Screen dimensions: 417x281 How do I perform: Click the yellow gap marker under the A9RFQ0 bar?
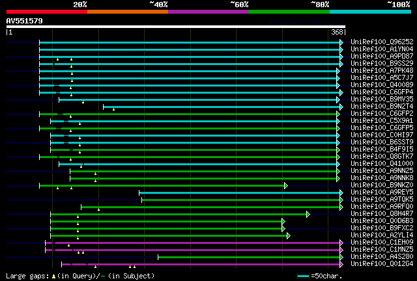98,210
